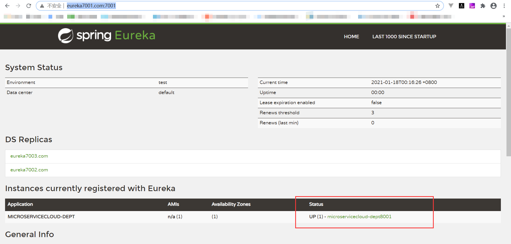
Task: Open the eureka7002.com replica link
Action: coord(29,170)
